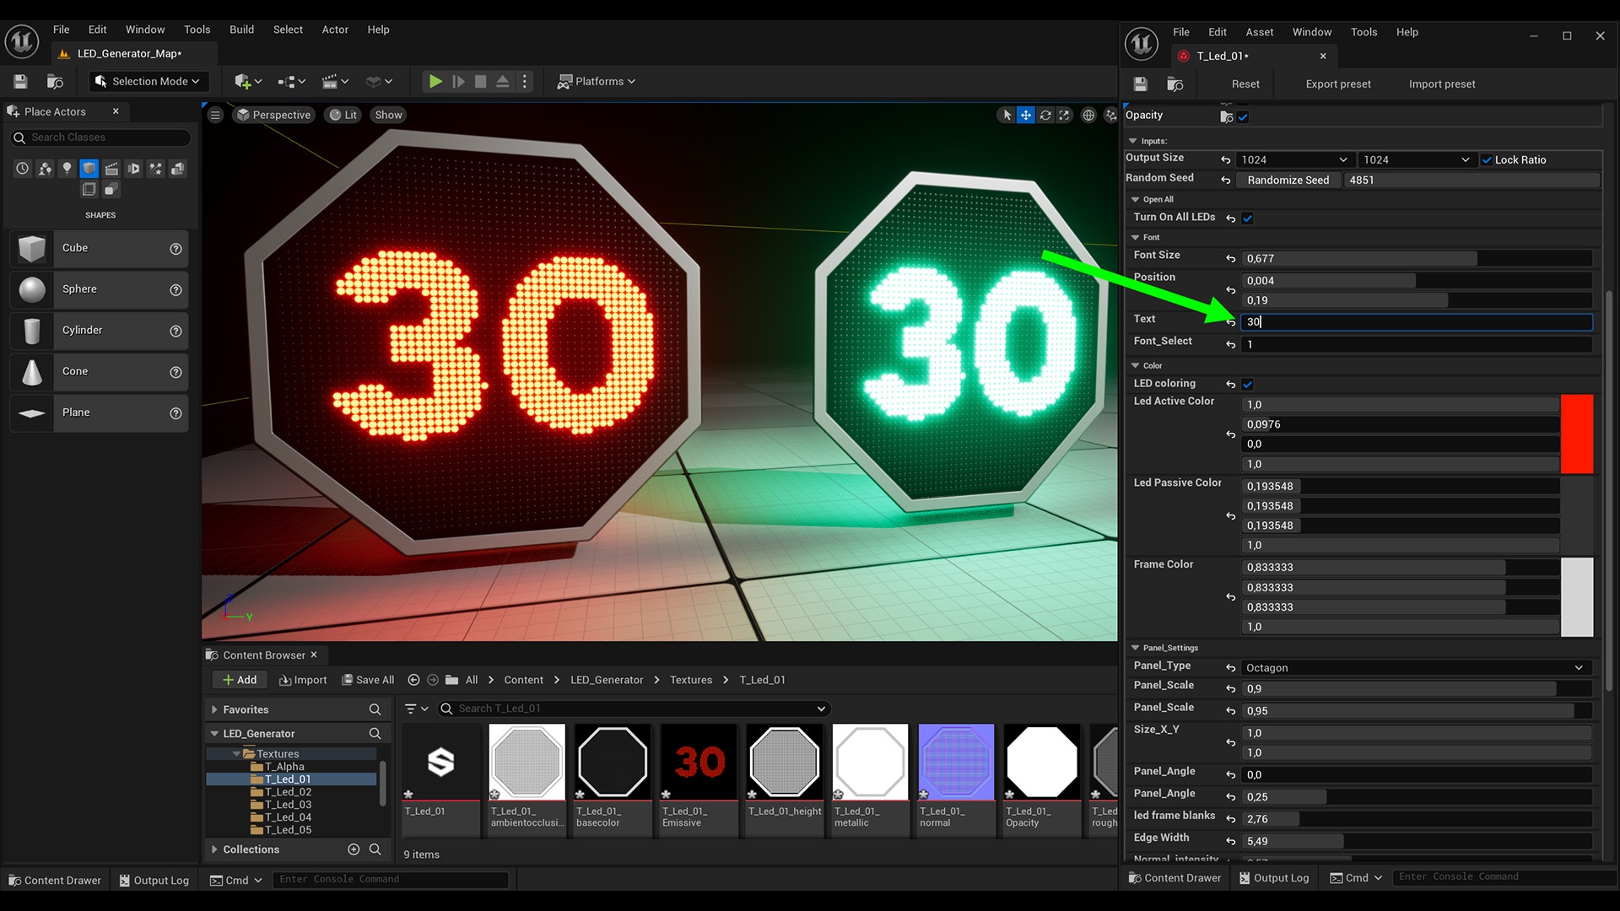
Task: Open Asset menu in T_Led_01 window
Action: click(x=1259, y=32)
